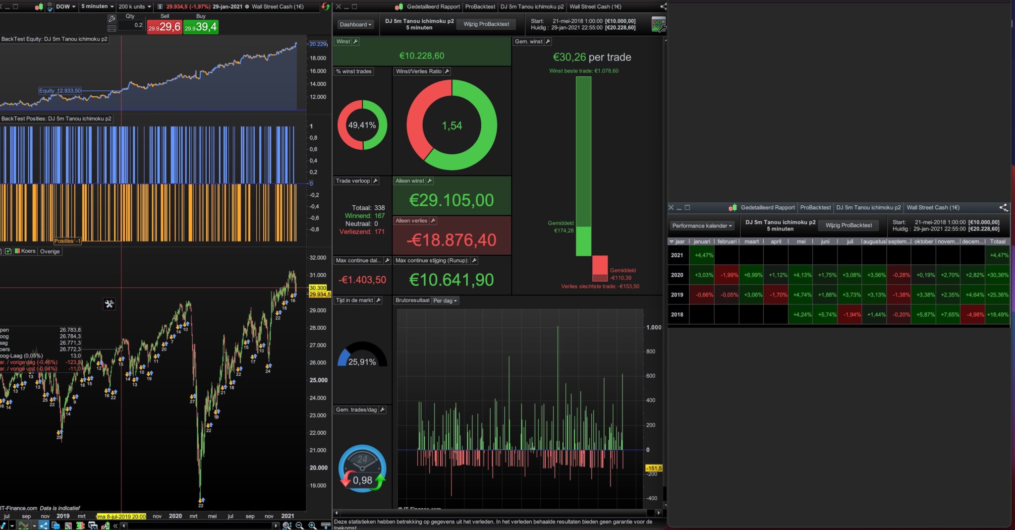The height and width of the screenshot is (530, 1015).
Task: Open the Per dag dropdown for Brutoresultaat
Action: 445,300
